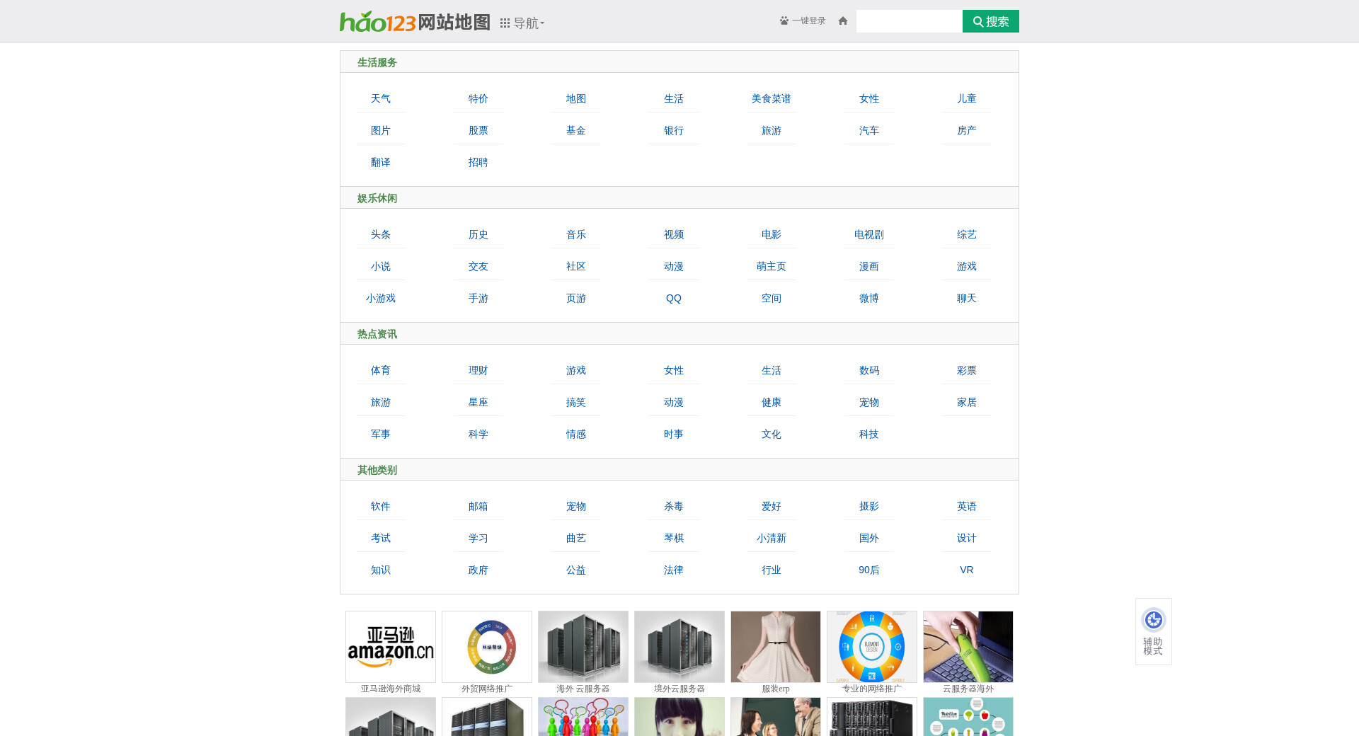Select the 银行 link
The image size is (1359, 736).
click(x=674, y=131)
